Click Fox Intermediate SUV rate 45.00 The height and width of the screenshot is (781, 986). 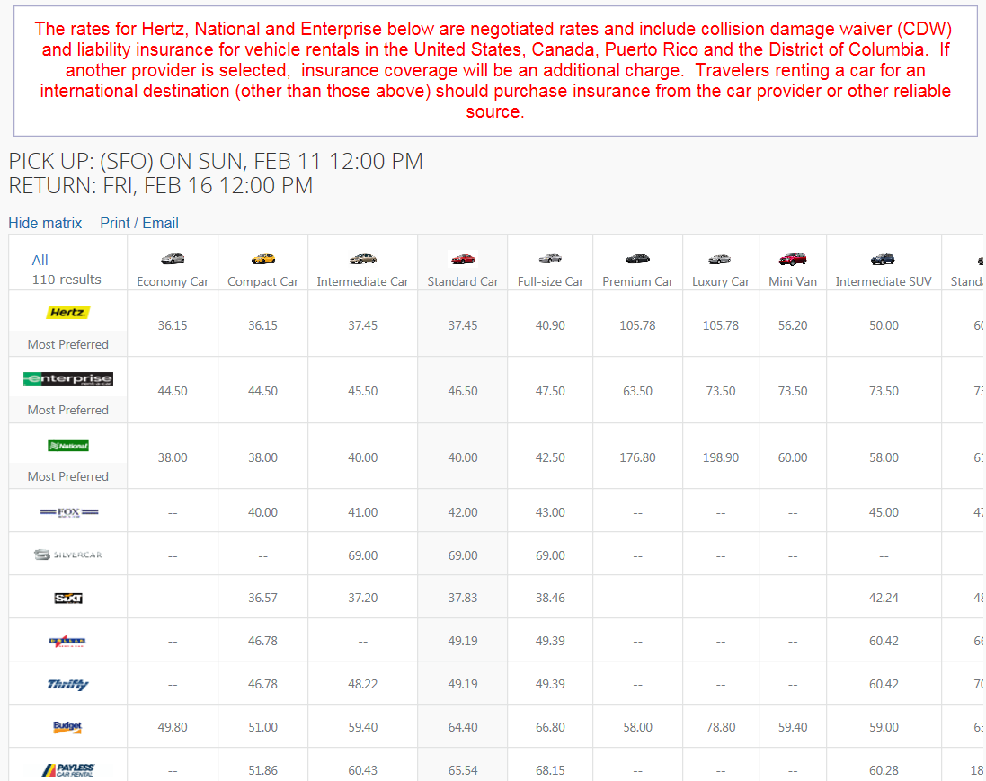[x=884, y=512]
